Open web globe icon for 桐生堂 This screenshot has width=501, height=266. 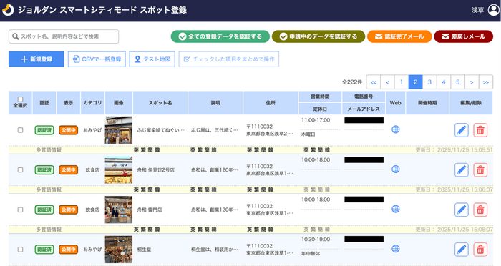[396, 249]
